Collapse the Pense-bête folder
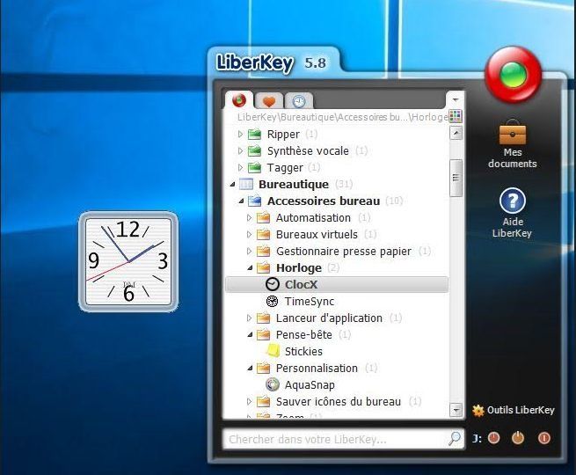Image resolution: width=576 pixels, height=475 pixels. (250, 334)
